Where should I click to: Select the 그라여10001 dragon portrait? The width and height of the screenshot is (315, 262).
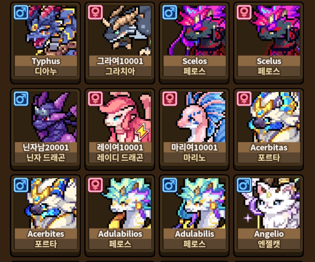pyautogui.click(x=120, y=31)
